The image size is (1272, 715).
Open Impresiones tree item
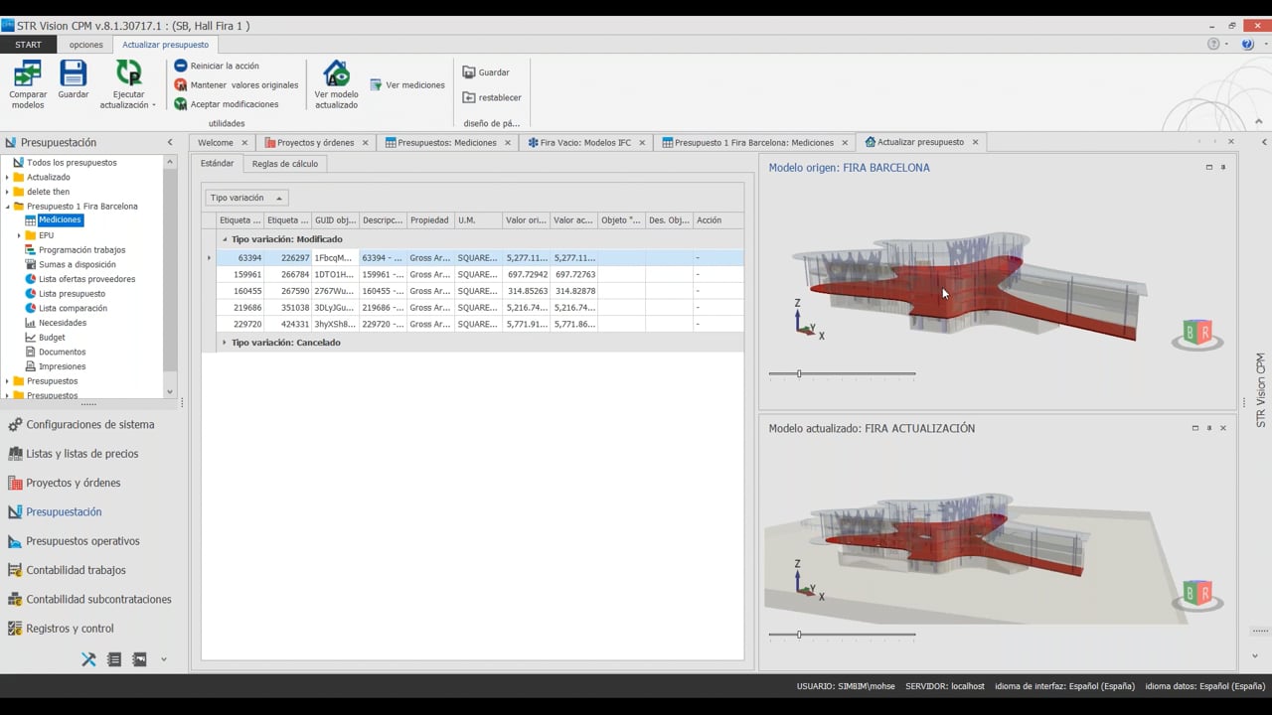[62, 366]
